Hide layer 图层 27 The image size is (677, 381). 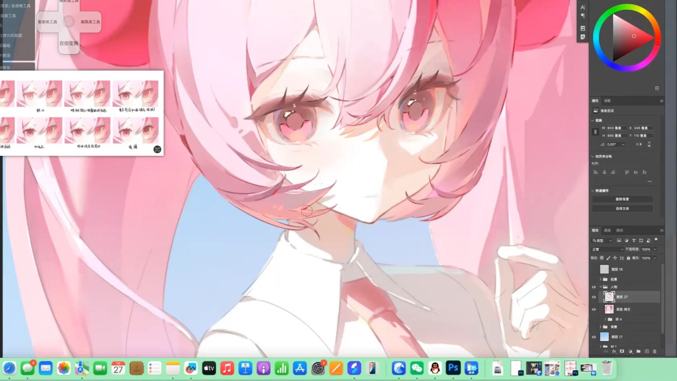[593, 297]
